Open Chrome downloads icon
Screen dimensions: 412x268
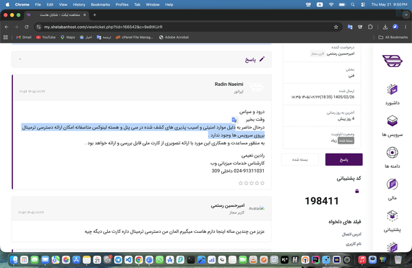coord(385,27)
